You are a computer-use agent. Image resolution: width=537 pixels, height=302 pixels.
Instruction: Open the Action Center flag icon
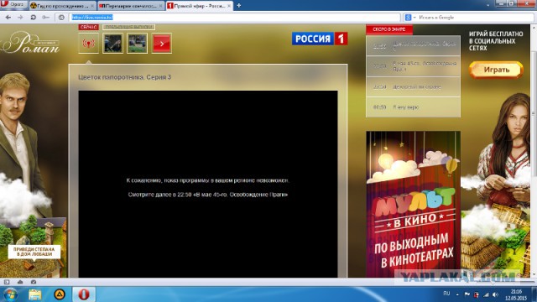pos(467,294)
